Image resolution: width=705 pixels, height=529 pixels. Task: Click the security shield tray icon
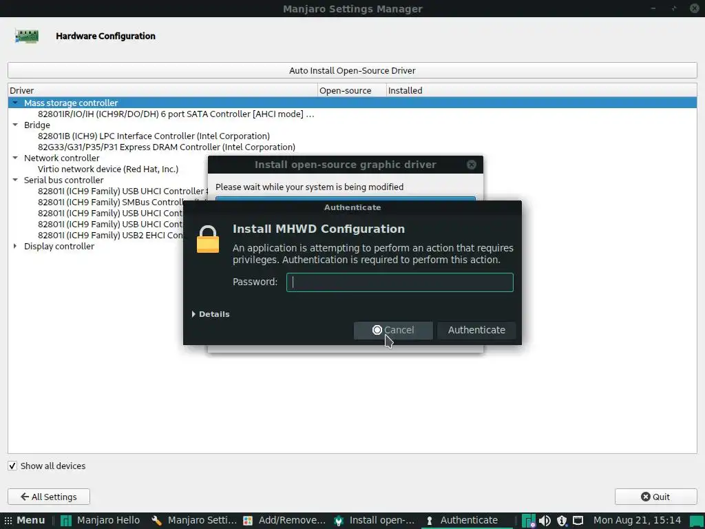(562, 521)
